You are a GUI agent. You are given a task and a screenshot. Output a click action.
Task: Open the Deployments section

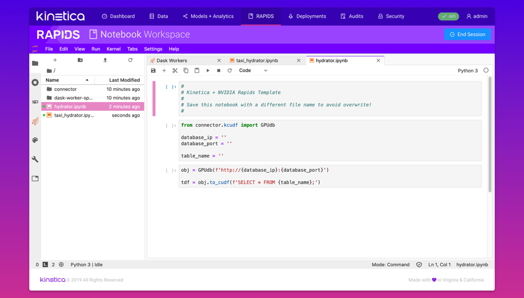click(x=307, y=16)
